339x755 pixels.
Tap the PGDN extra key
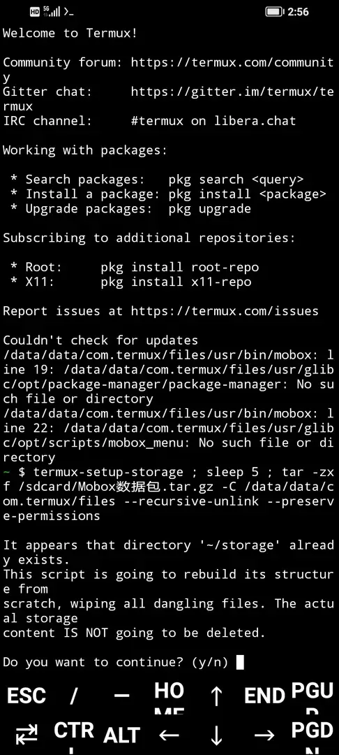[x=312, y=735]
